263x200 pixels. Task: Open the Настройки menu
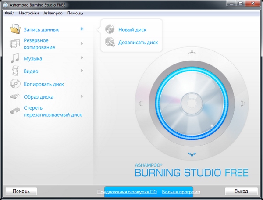(x=29, y=13)
